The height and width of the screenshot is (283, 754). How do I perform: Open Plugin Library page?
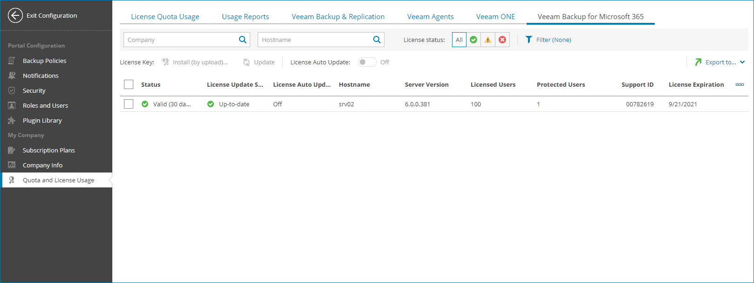tap(42, 120)
